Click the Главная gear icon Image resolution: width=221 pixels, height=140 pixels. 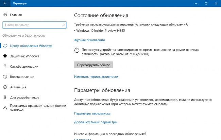5,15
